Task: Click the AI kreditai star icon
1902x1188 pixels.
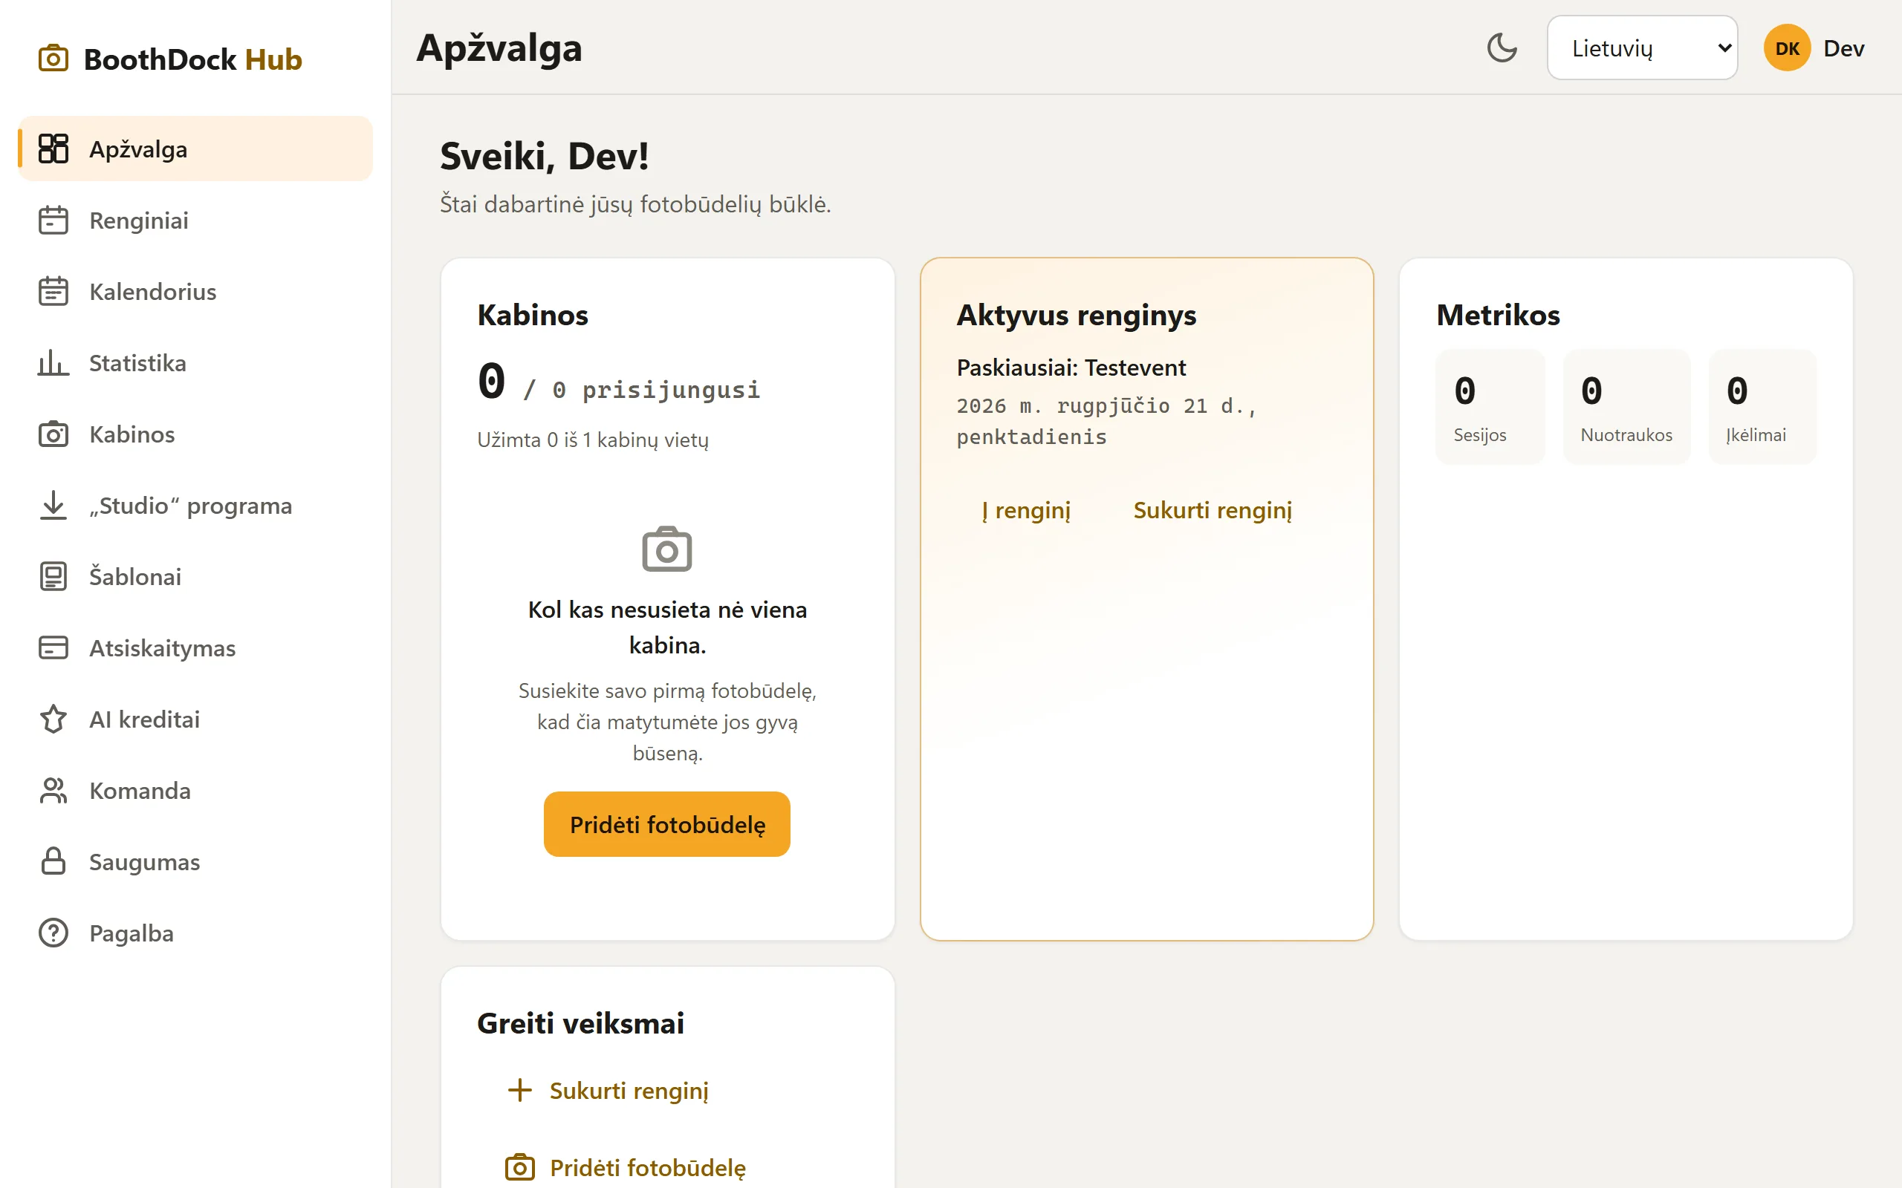Action: tap(53, 719)
